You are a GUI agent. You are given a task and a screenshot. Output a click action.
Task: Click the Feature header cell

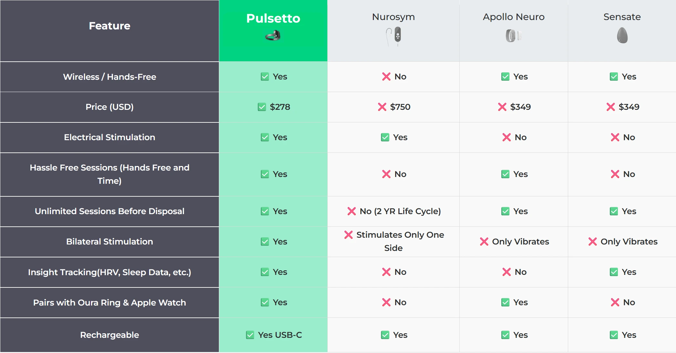click(109, 26)
